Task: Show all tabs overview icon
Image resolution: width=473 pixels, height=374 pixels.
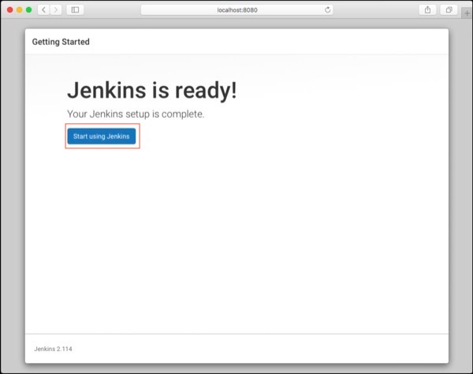Action: click(x=449, y=10)
